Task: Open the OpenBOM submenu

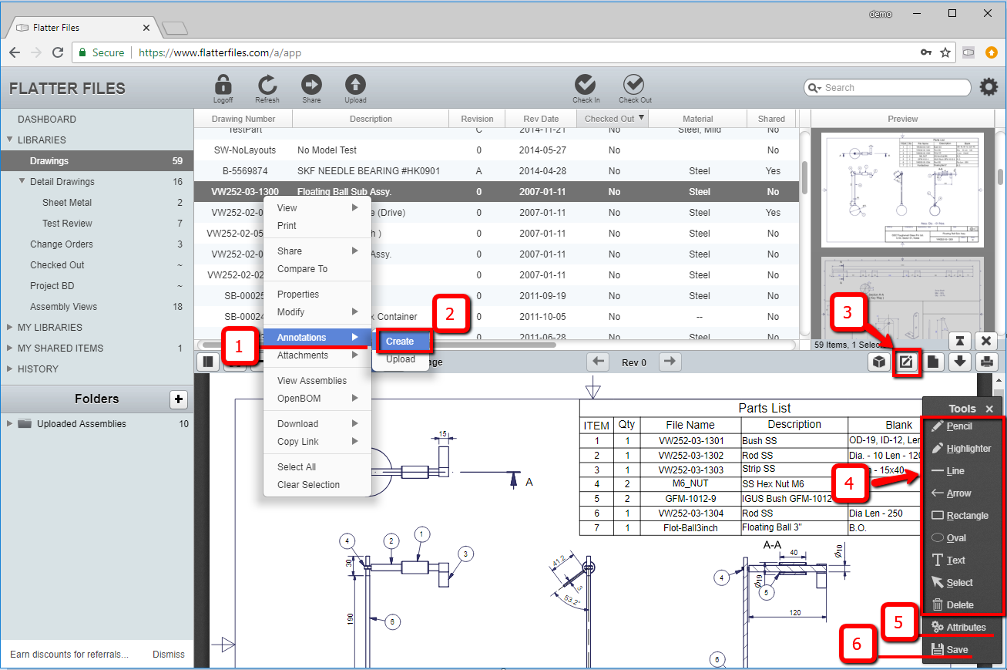Action: [317, 399]
